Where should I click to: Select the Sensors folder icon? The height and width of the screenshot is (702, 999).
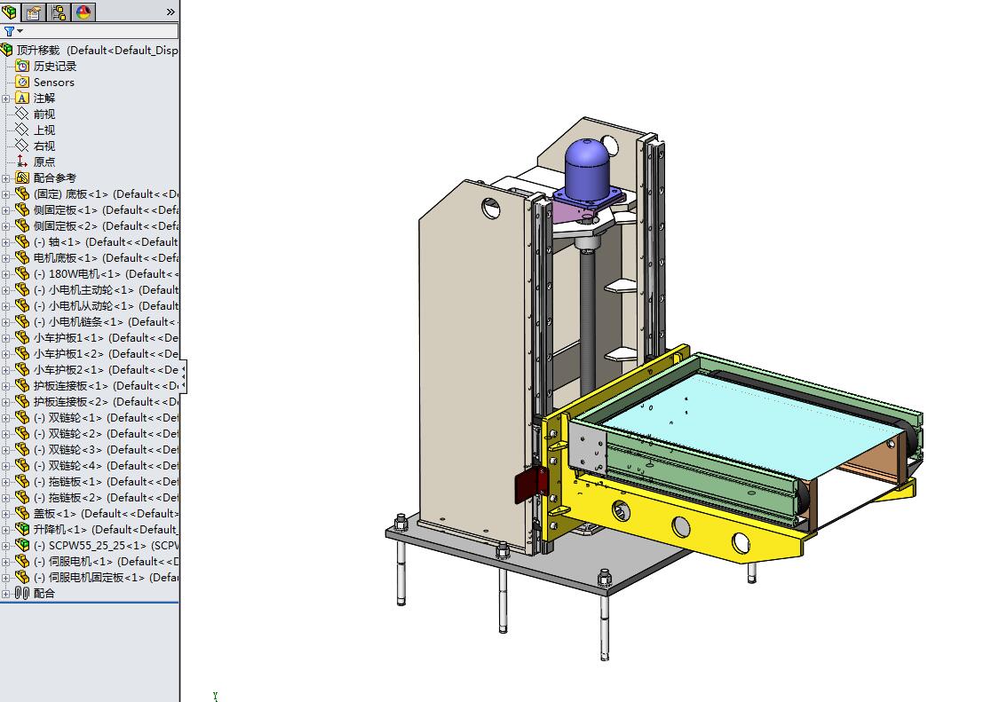coord(22,82)
